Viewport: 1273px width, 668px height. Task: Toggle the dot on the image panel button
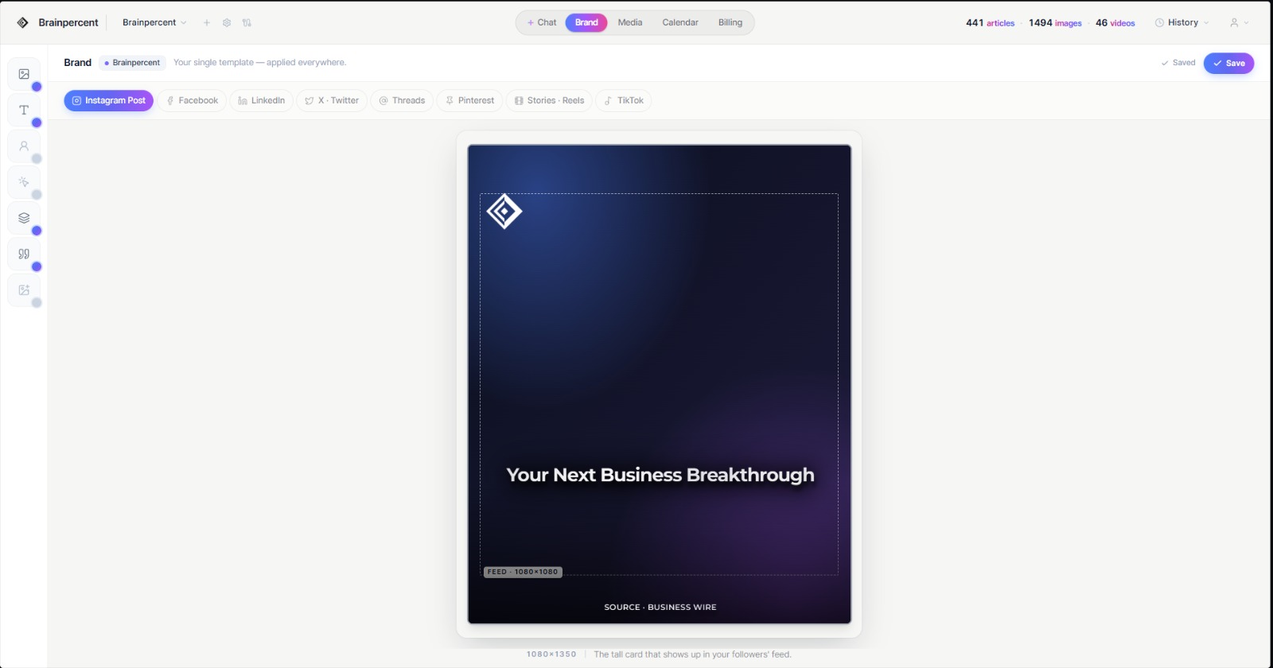[37, 87]
